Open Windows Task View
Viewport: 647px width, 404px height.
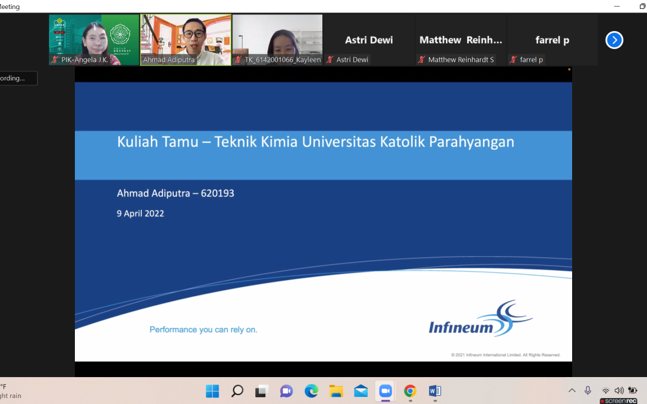pyautogui.click(x=262, y=391)
